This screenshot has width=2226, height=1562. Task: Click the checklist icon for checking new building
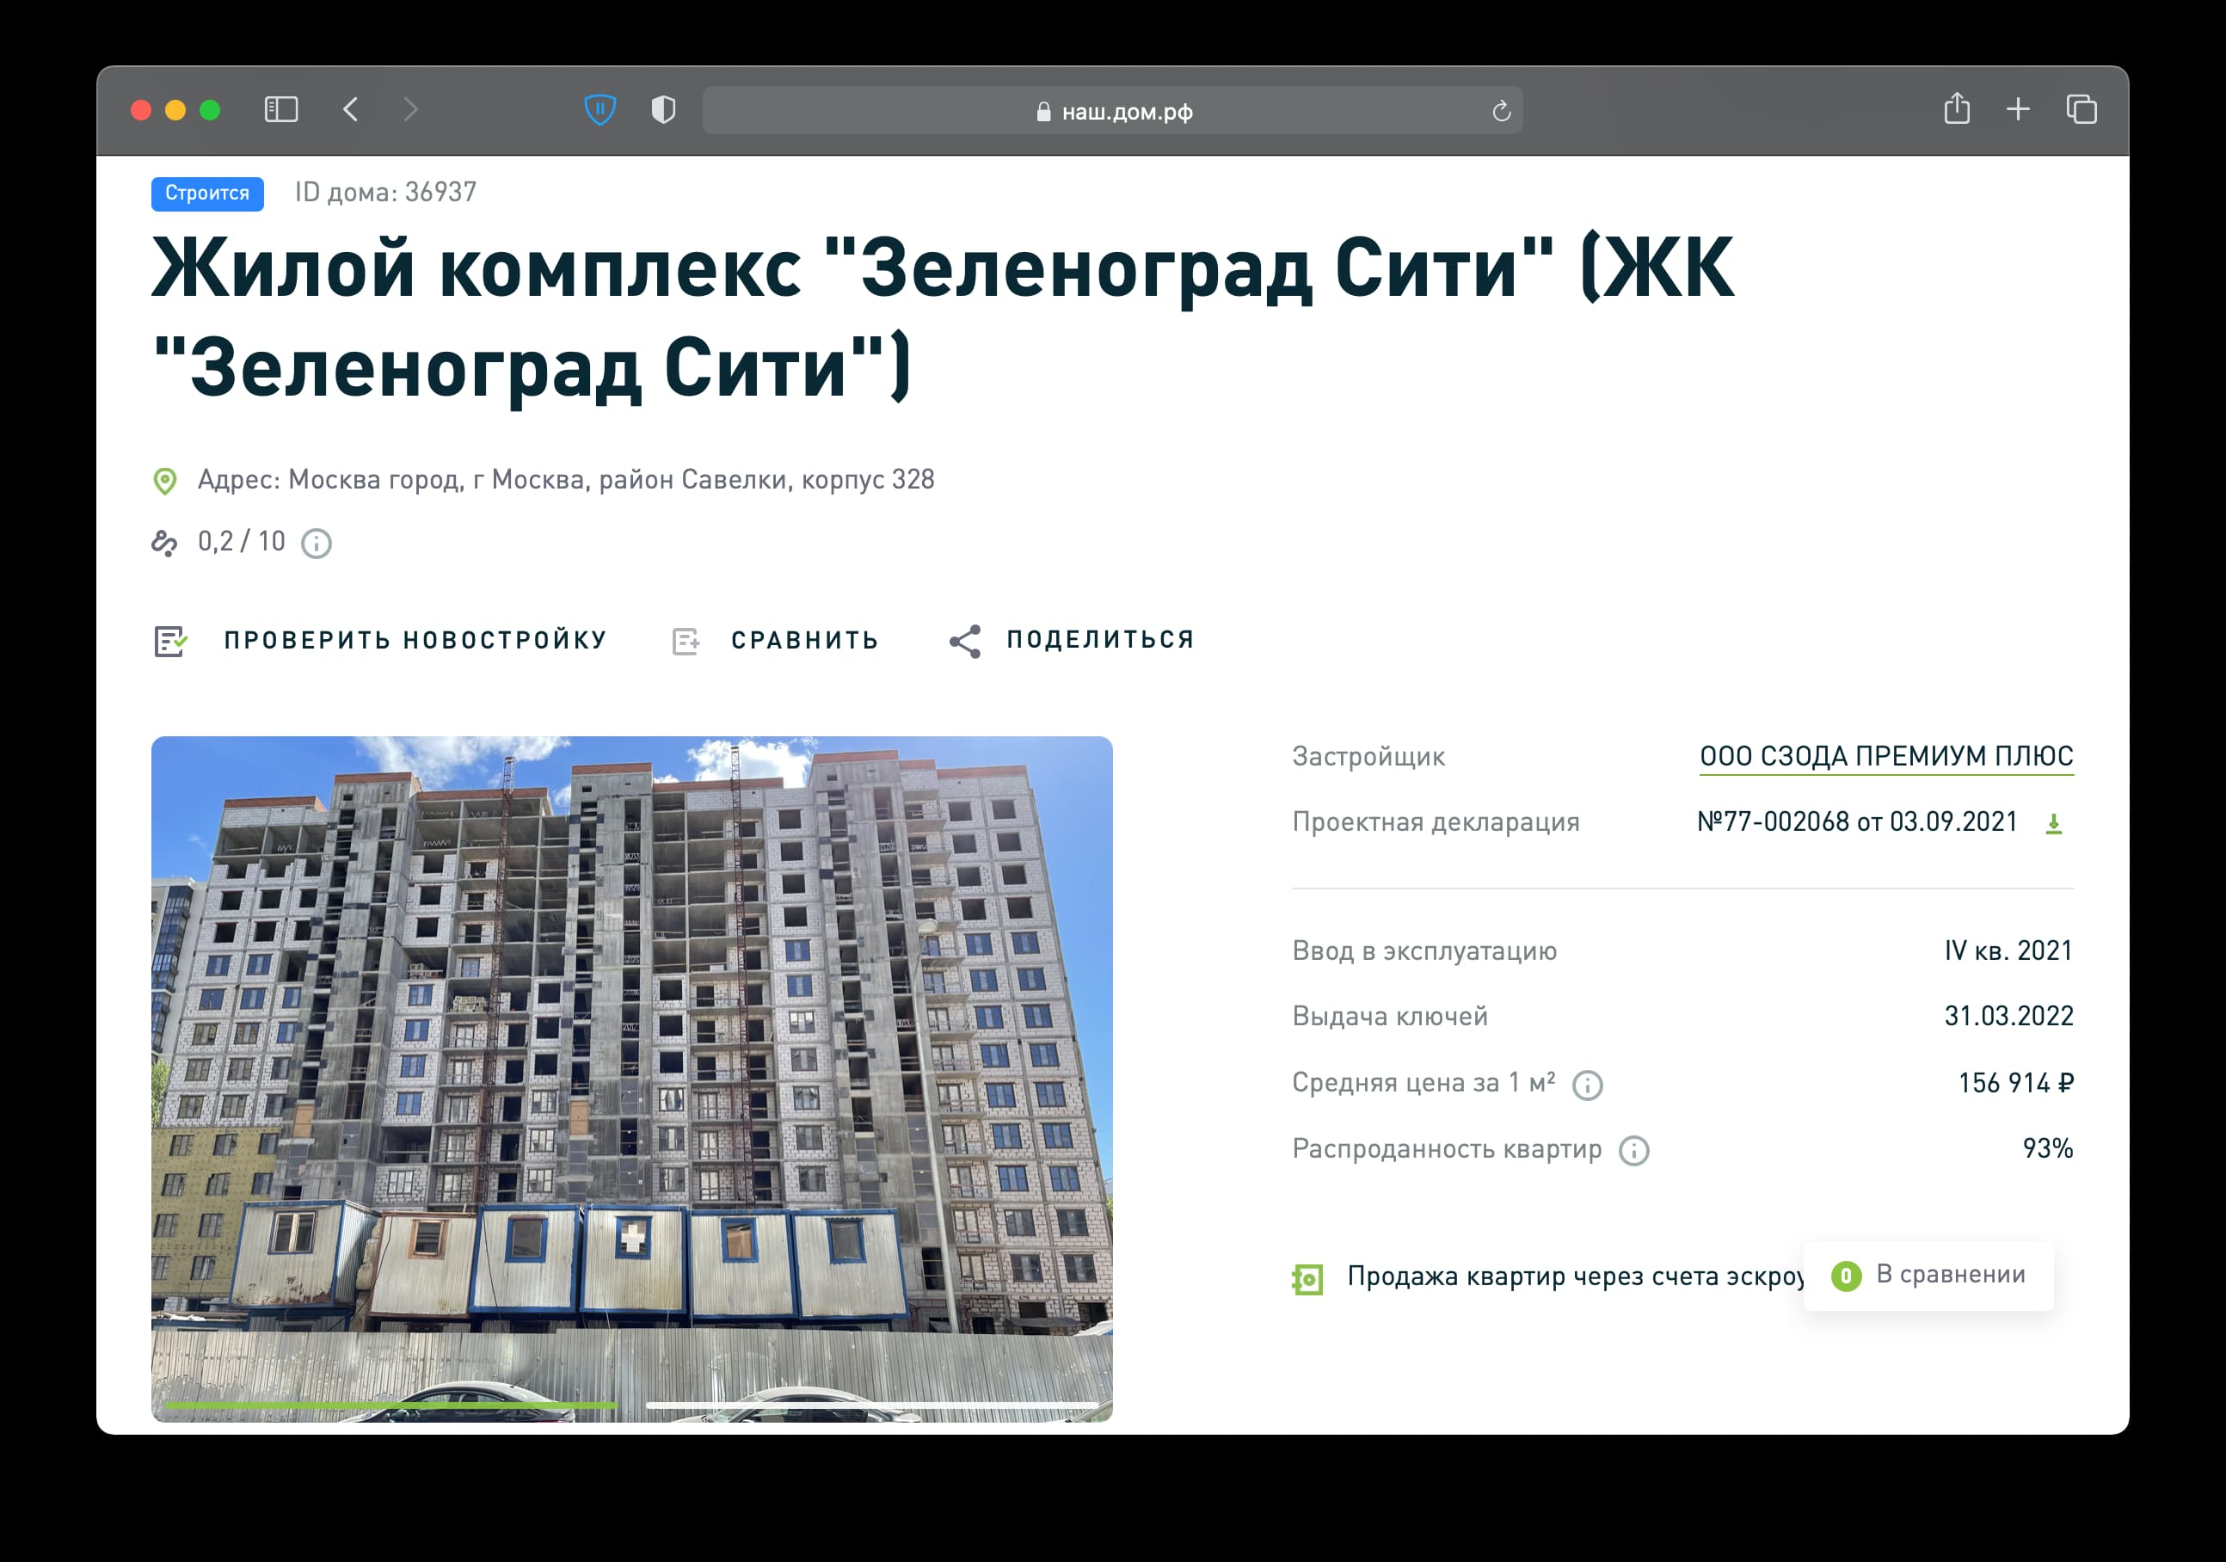[x=170, y=641]
